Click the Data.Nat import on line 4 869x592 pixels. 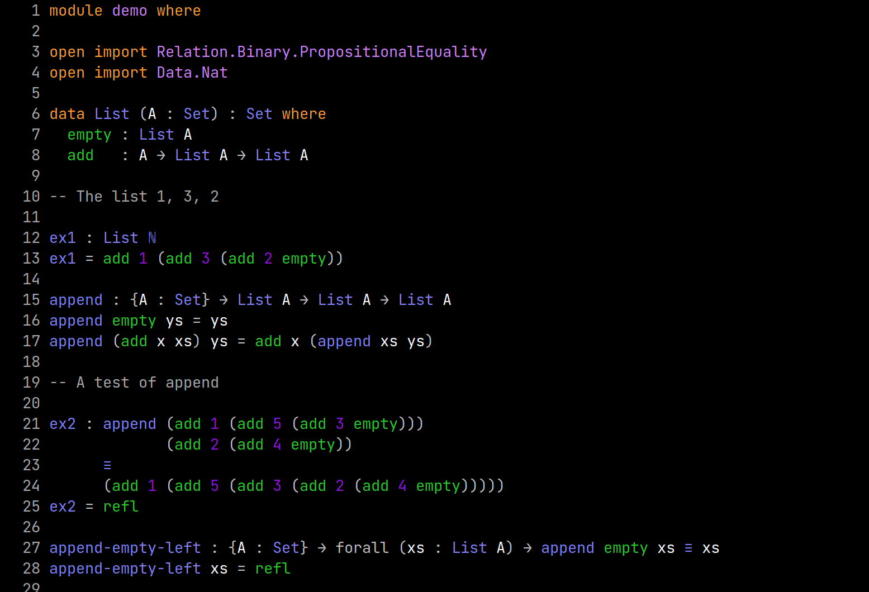click(192, 72)
